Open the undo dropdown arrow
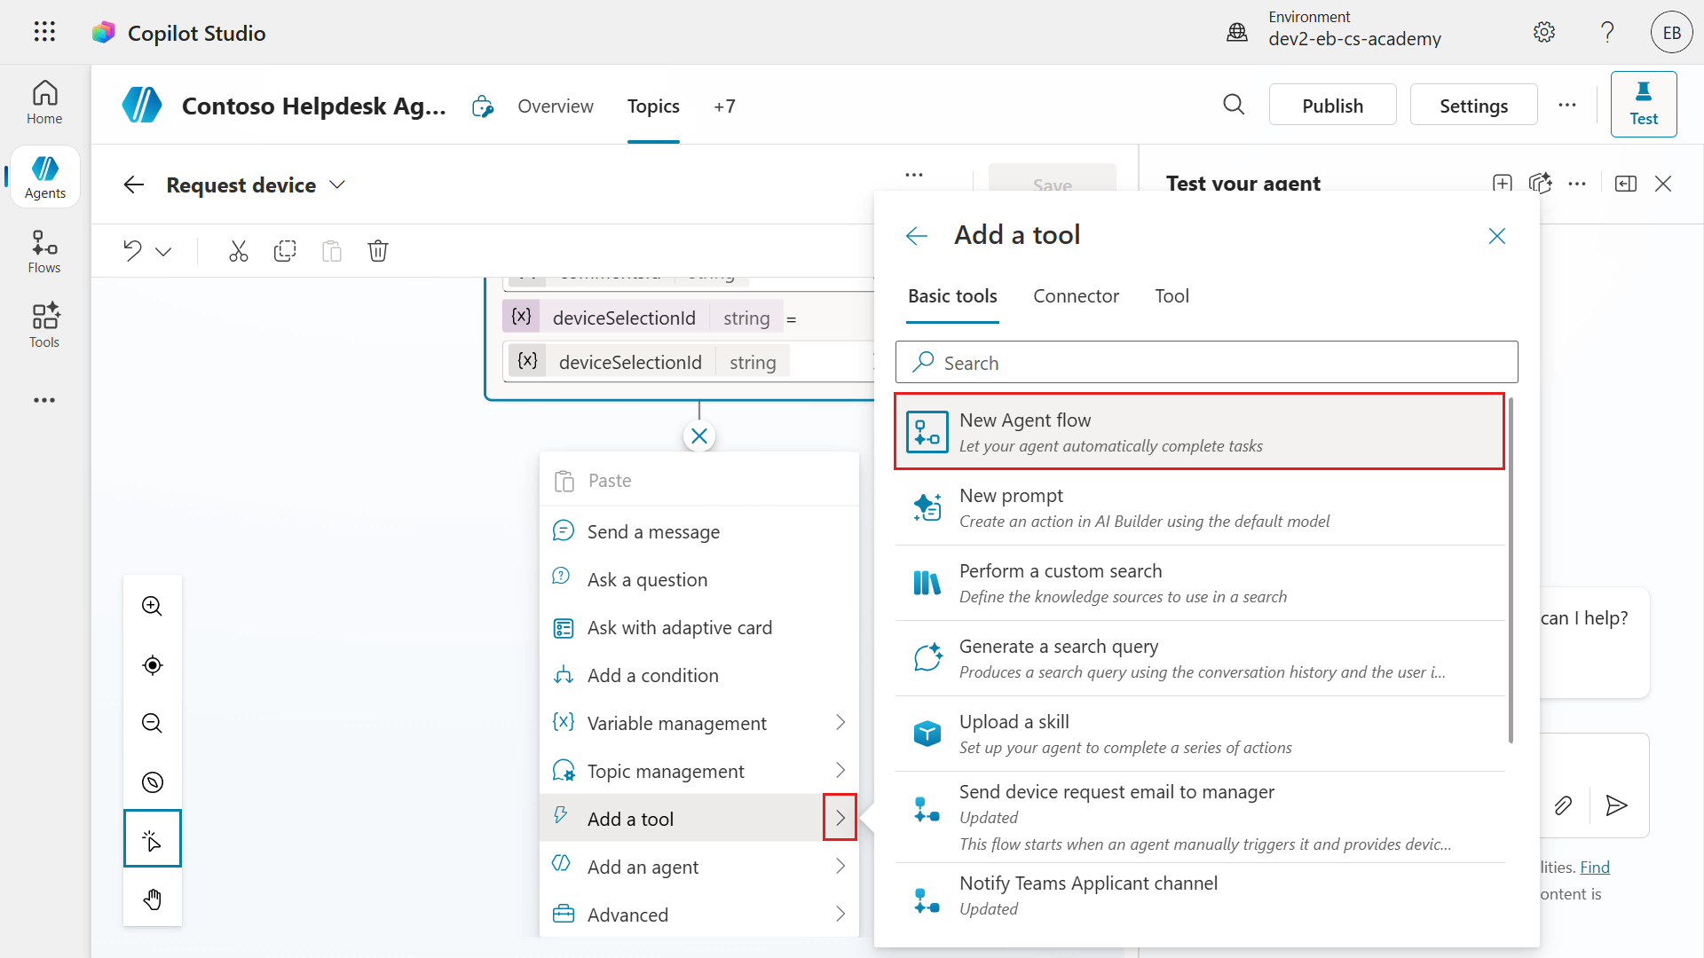 coord(163,251)
